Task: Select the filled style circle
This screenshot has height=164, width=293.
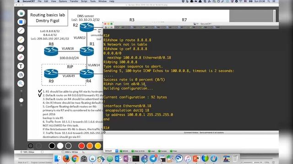Action: point(38,146)
